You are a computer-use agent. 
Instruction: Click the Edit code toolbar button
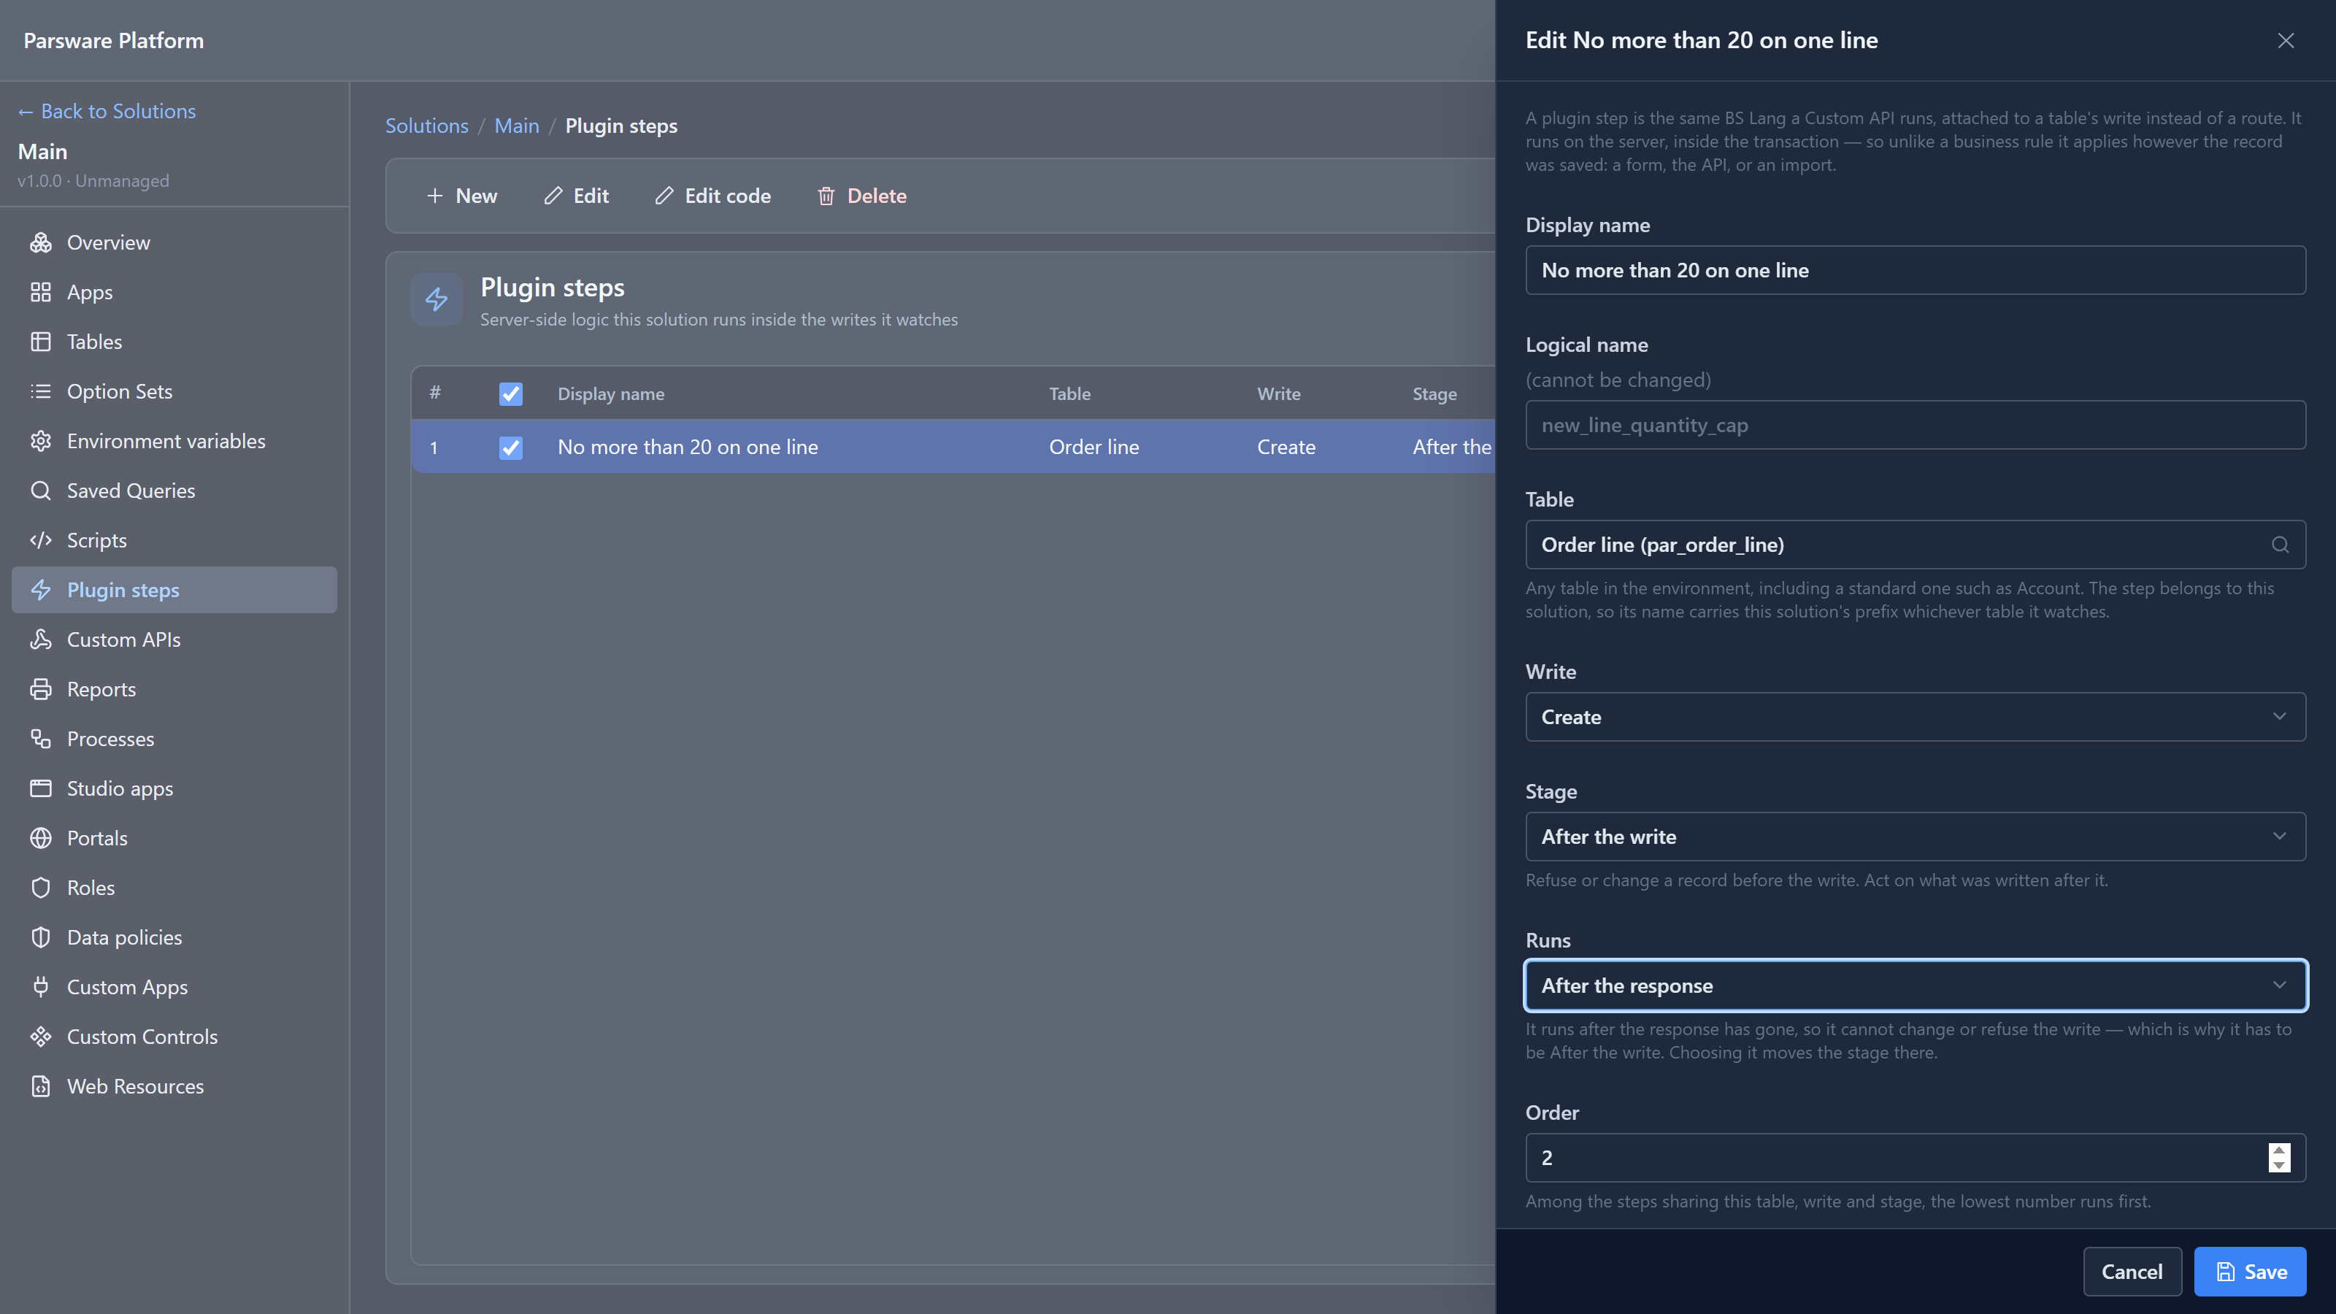(712, 196)
